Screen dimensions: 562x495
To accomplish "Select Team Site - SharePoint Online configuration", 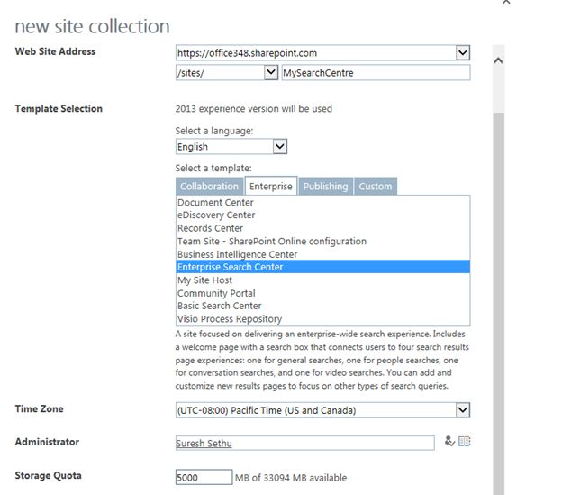I will [323, 241].
